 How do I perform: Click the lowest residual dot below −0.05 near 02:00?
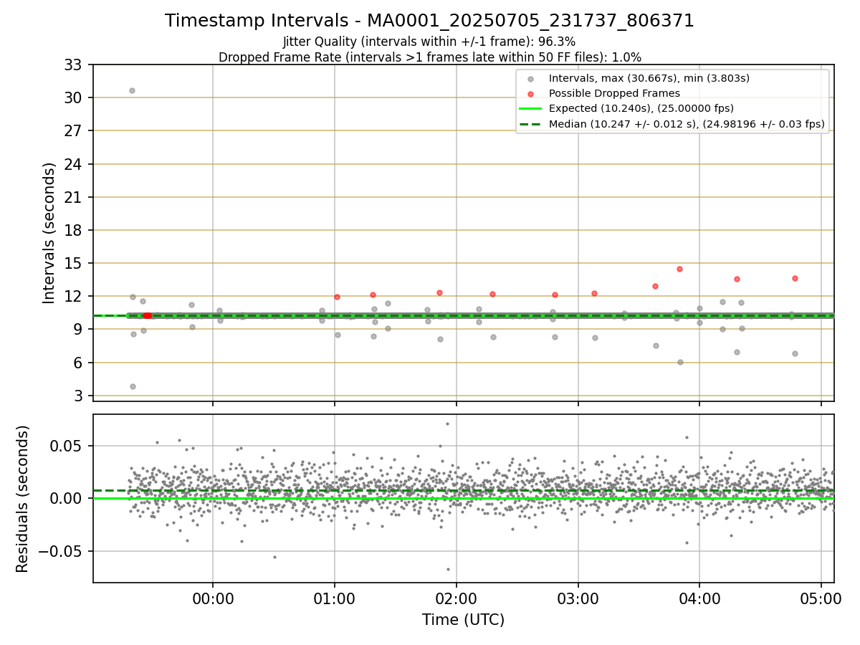tap(448, 569)
